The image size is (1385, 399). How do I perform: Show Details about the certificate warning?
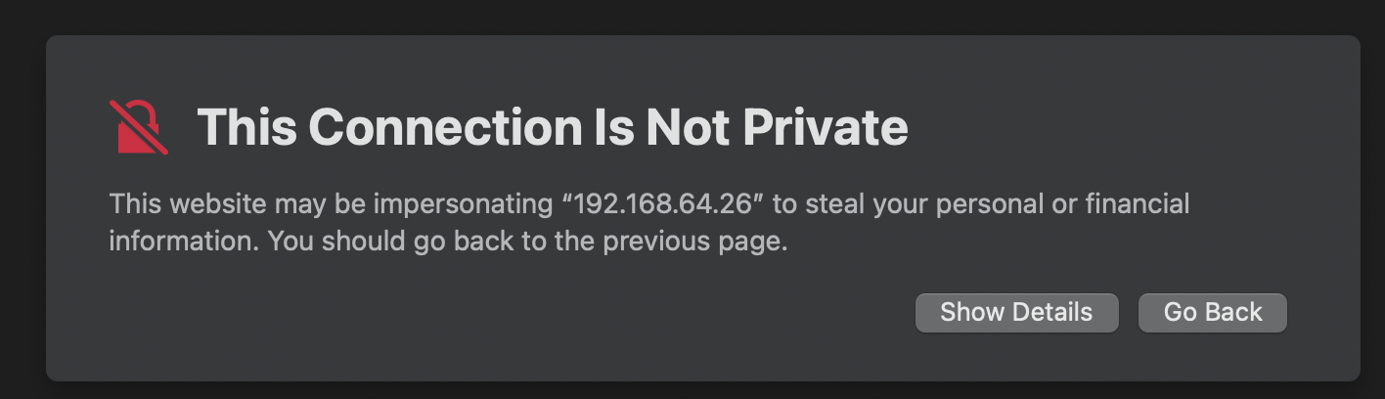(1016, 313)
